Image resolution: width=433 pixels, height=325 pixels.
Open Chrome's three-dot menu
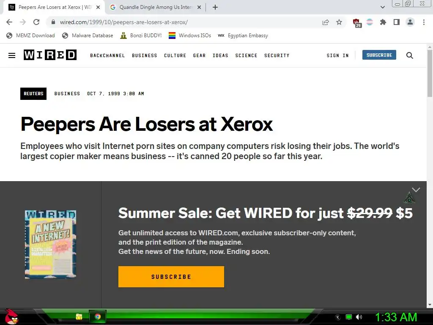point(424,22)
